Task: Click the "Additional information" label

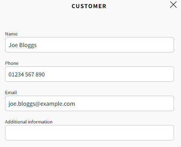Action: coord(29,122)
